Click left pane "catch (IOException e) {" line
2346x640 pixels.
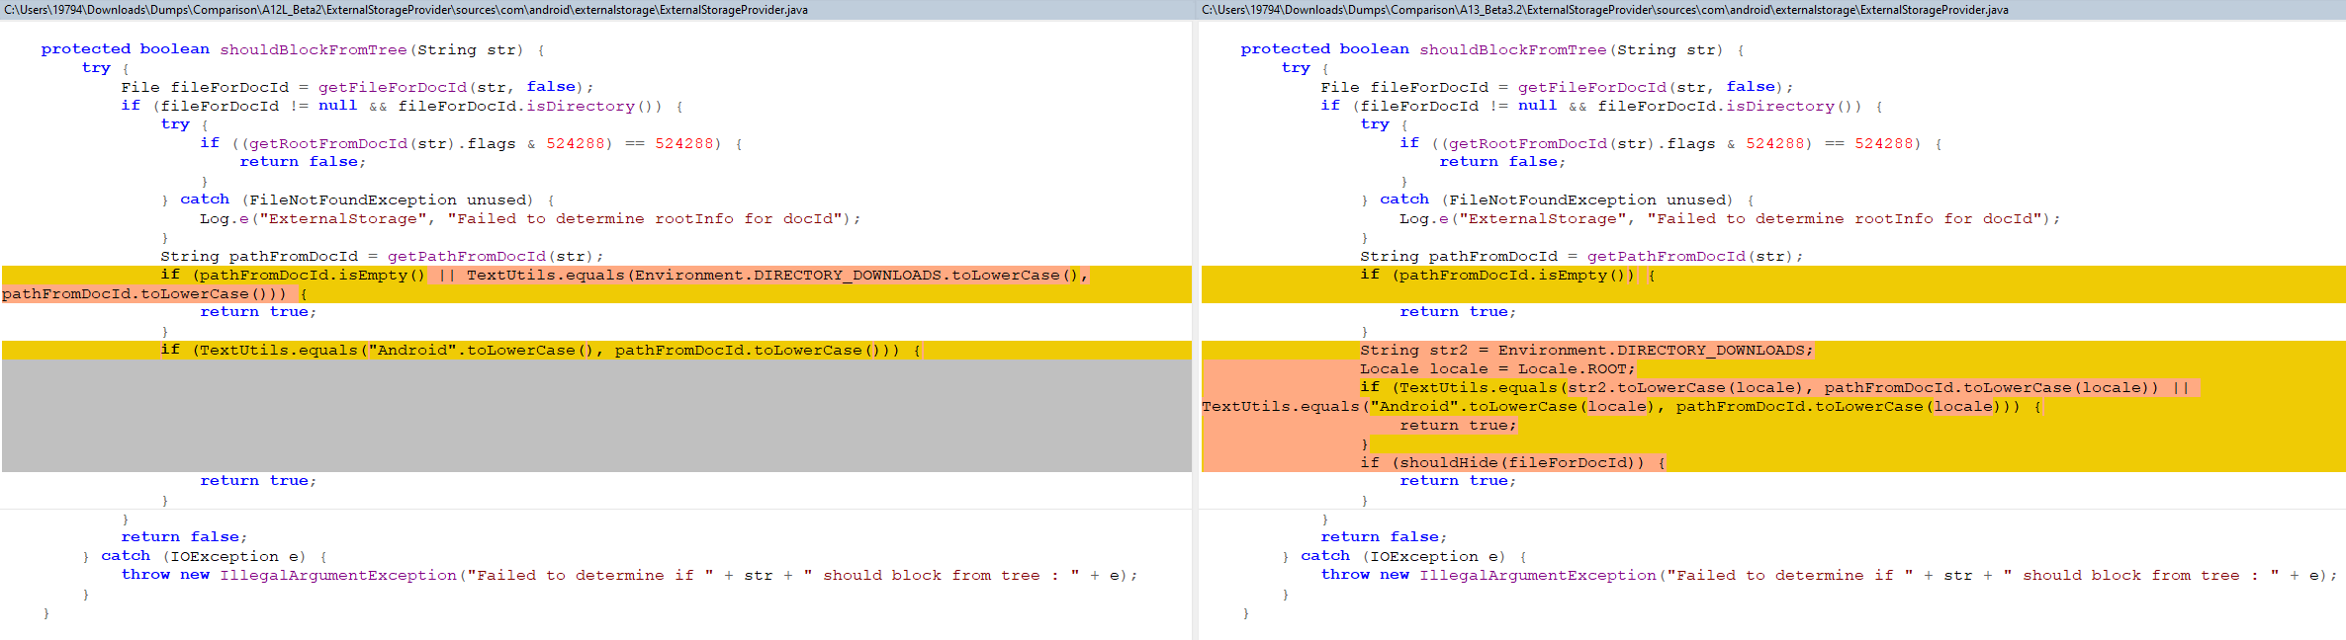click(x=205, y=556)
